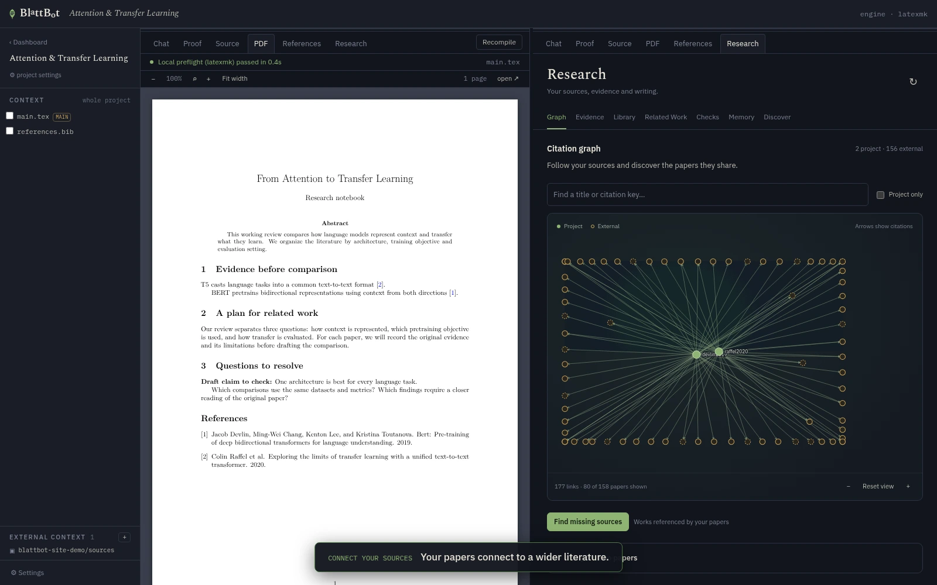Open the Discover sub-tab
The height and width of the screenshot is (585, 937).
[x=777, y=118]
